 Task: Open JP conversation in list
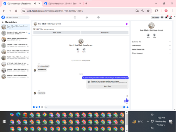(x=15, y=64)
